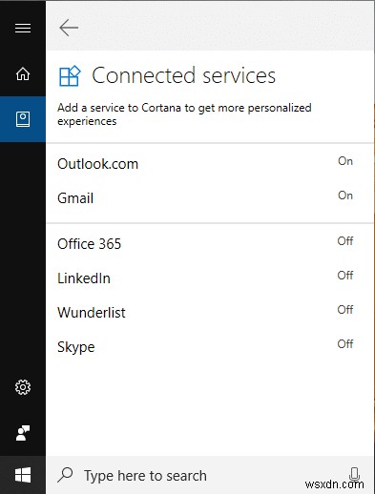The height and width of the screenshot is (494, 375).
Task: Activate the microphone icon in search box
Action: (x=354, y=475)
